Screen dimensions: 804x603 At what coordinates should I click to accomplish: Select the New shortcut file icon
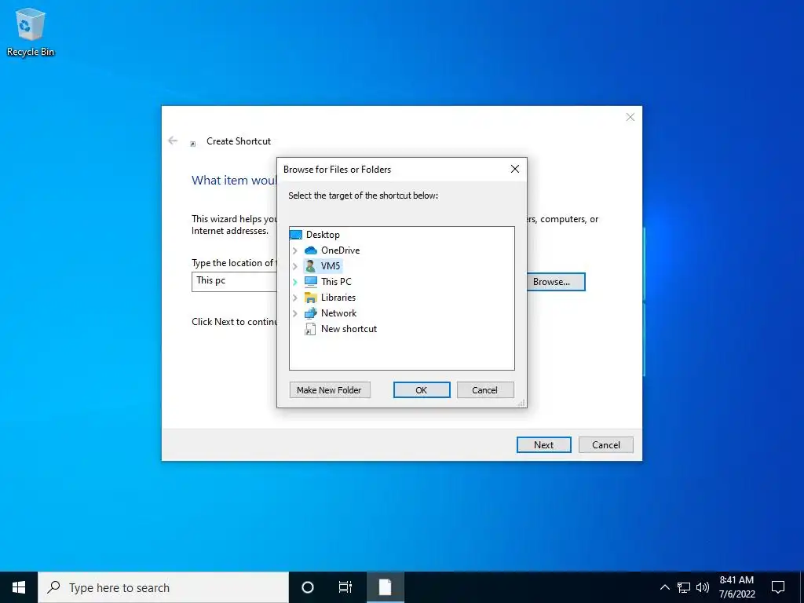[310, 329]
